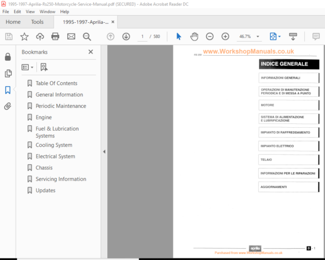This screenshot has height=260, width=325.
Task: Click the find current bookmark icon
Action: point(44,67)
